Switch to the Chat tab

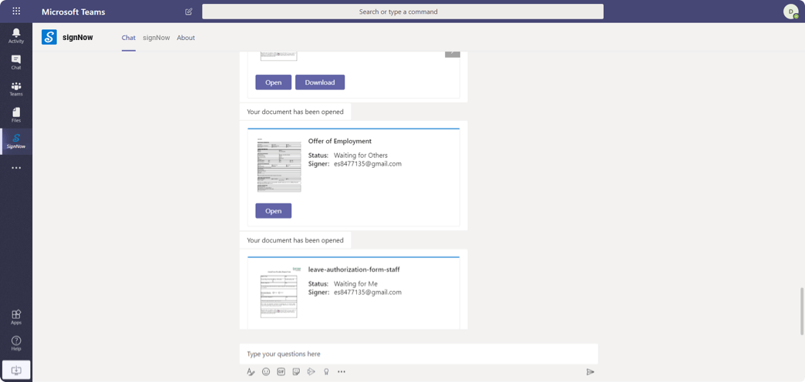[x=128, y=38]
